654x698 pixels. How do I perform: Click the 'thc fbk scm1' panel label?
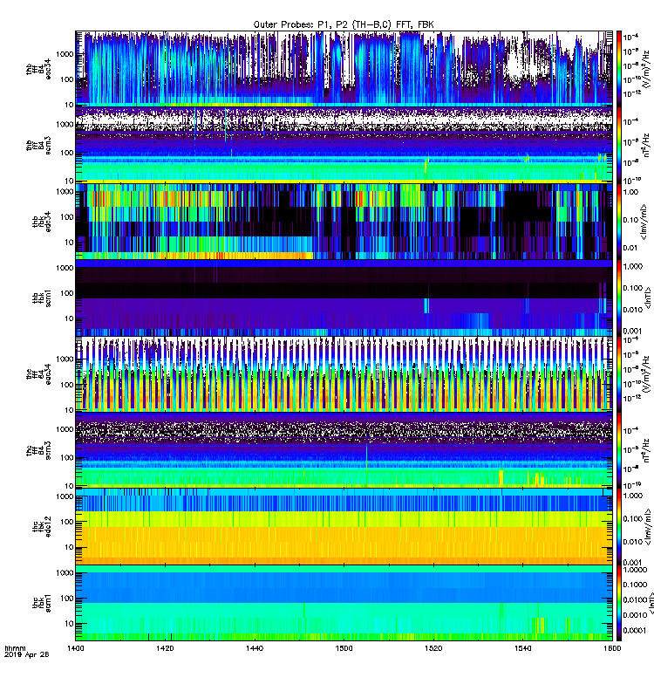tap(41, 603)
